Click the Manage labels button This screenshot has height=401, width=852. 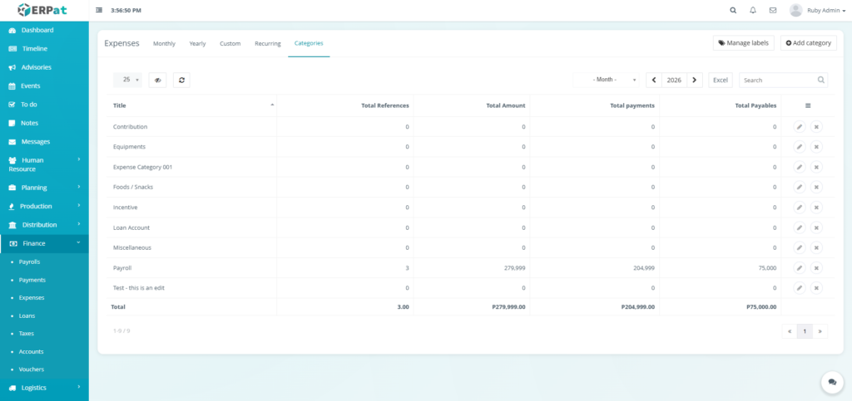(x=743, y=43)
